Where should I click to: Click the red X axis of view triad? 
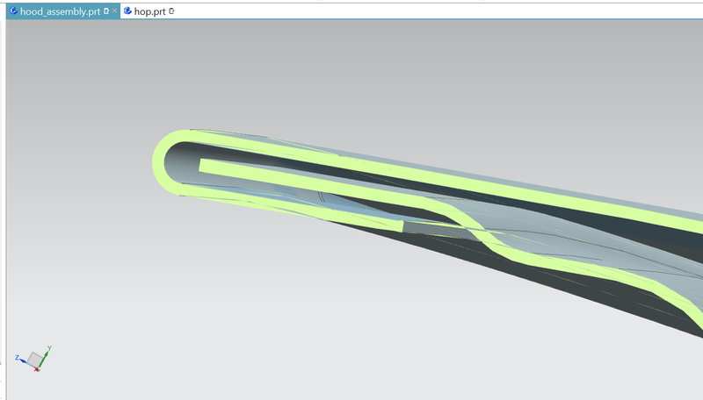click(x=36, y=368)
